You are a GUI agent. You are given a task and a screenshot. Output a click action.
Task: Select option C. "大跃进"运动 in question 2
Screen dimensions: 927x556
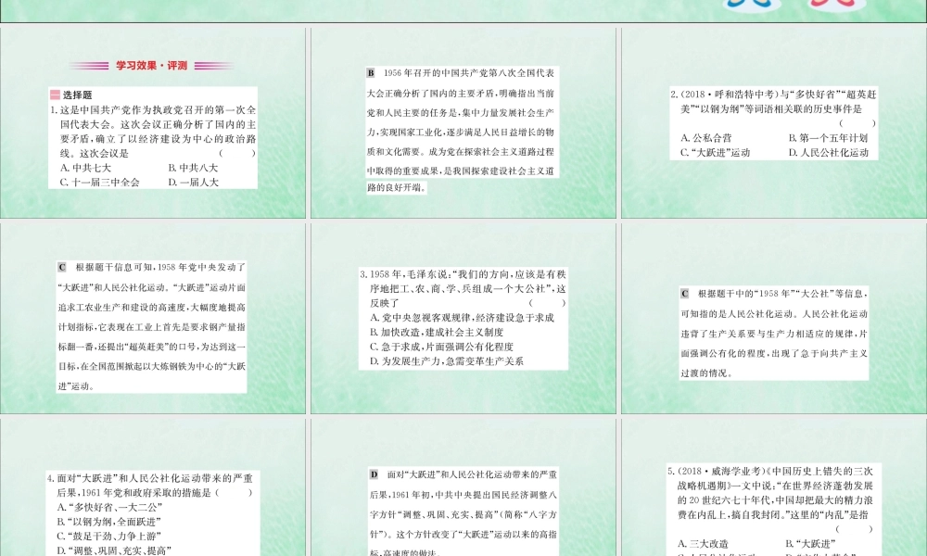[715, 153]
